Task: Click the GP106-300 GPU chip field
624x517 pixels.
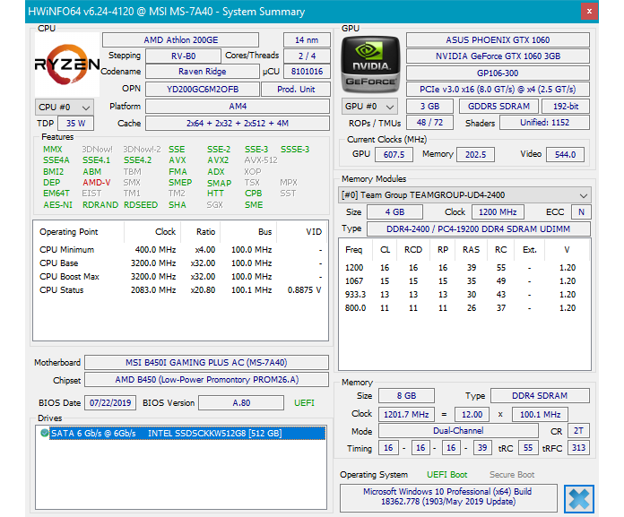Action: click(498, 73)
